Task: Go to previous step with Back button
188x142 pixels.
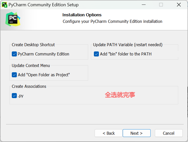Action: (108, 133)
